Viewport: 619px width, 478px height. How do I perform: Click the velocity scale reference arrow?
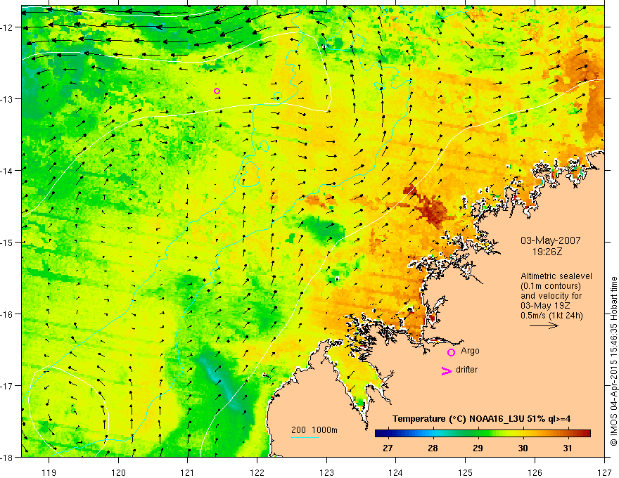(544, 325)
